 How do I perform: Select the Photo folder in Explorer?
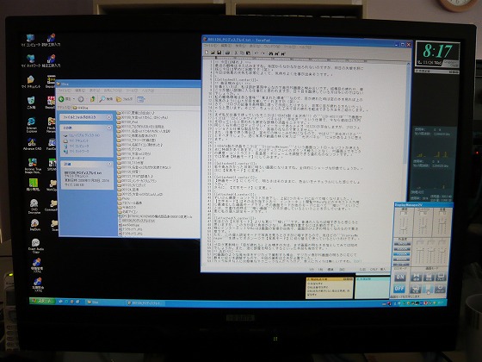tap(124, 198)
